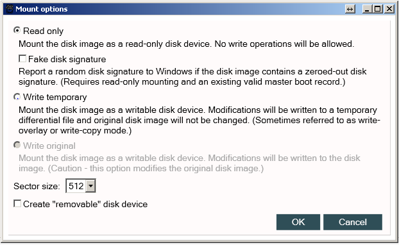Image resolution: width=399 pixels, height=245 pixels.
Task: Enable the Fake disk signature checkbox
Action: [x=22, y=59]
